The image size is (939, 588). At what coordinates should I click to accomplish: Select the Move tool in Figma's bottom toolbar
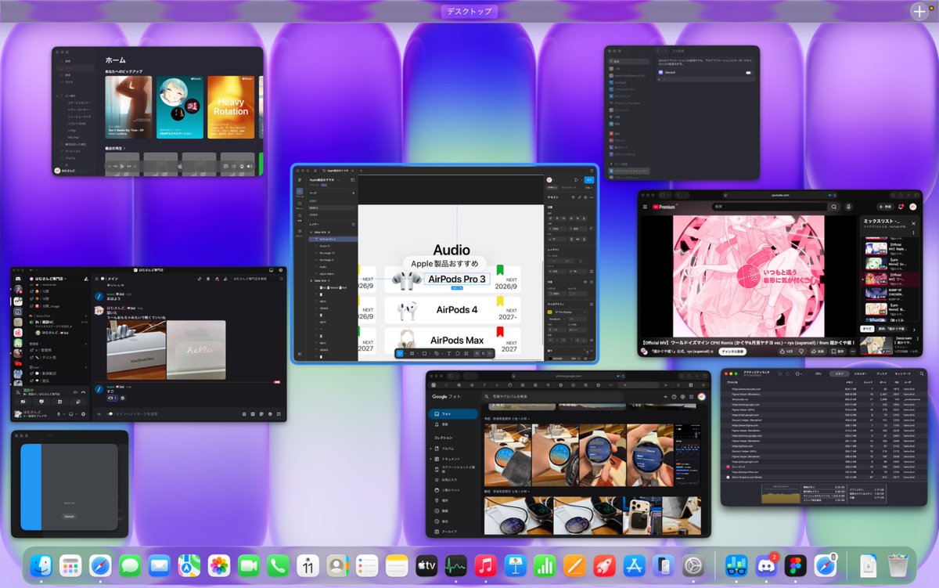tap(399, 353)
